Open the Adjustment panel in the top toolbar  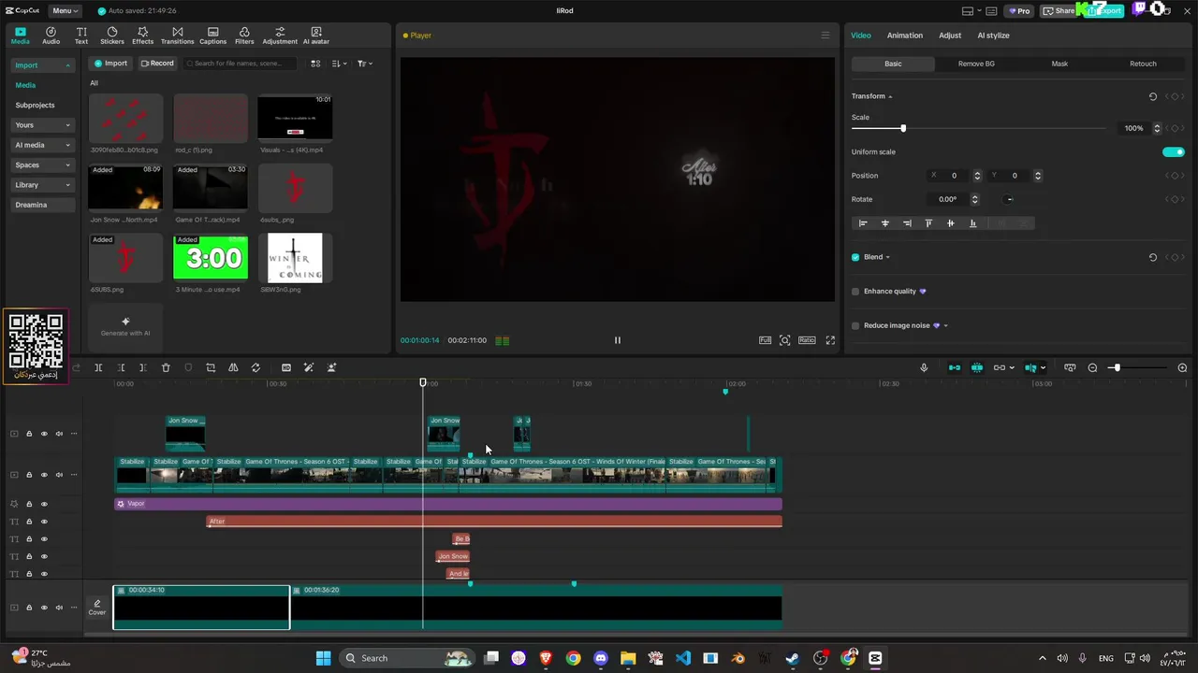point(280,36)
